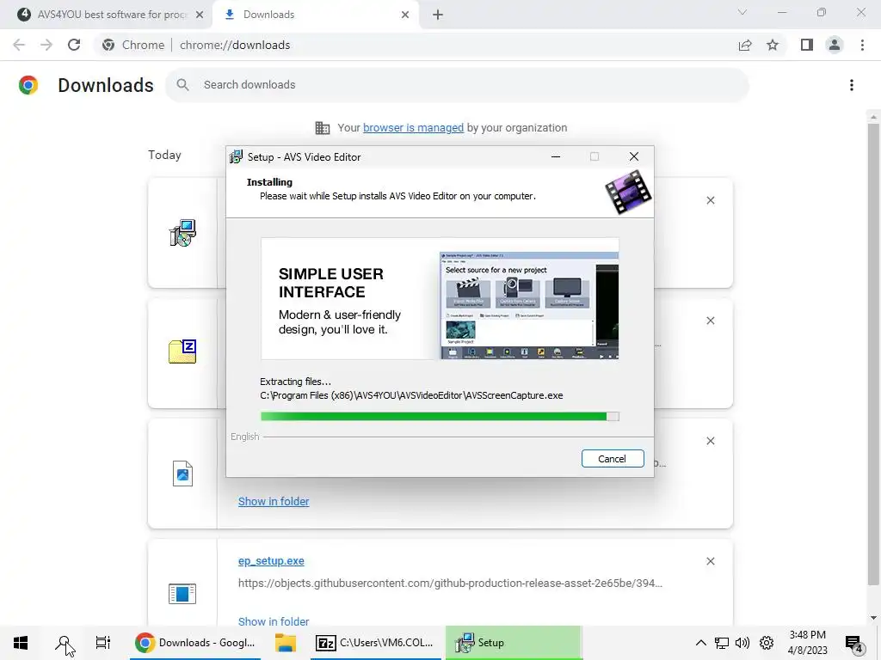Click the search magnifier in downloads

[x=182, y=85]
